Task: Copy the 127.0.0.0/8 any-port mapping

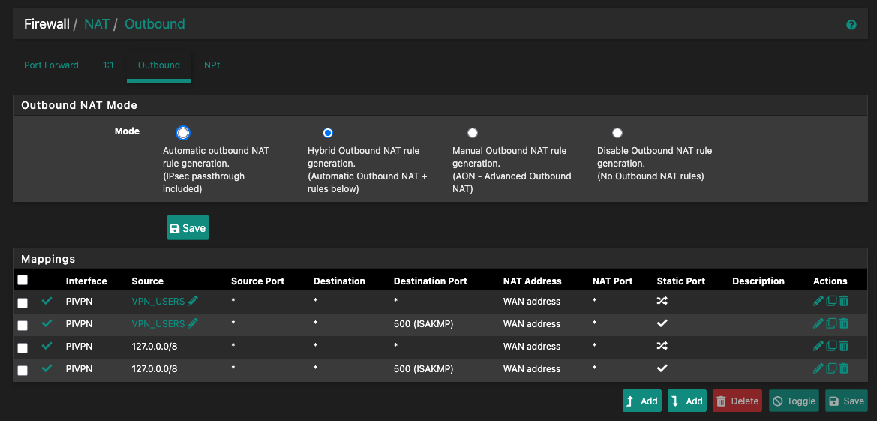Action: click(x=831, y=346)
